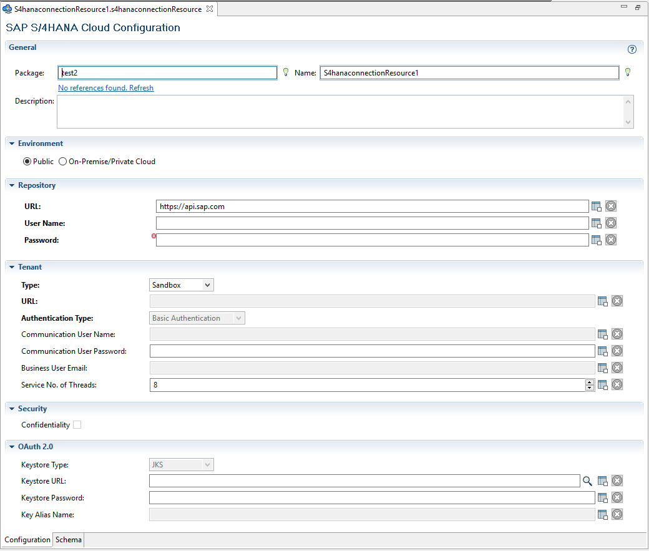
Task: Click the No references found. Refresh link
Action: click(106, 88)
